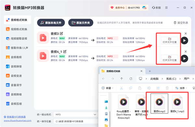
Task: Click the Pictures icon in Explorer sidebar
Action: (x=106, y=120)
